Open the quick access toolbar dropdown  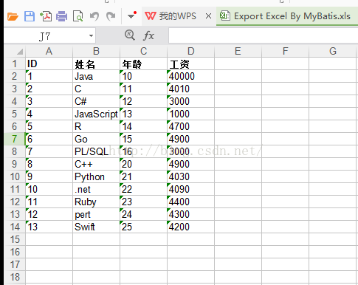tap(131, 16)
